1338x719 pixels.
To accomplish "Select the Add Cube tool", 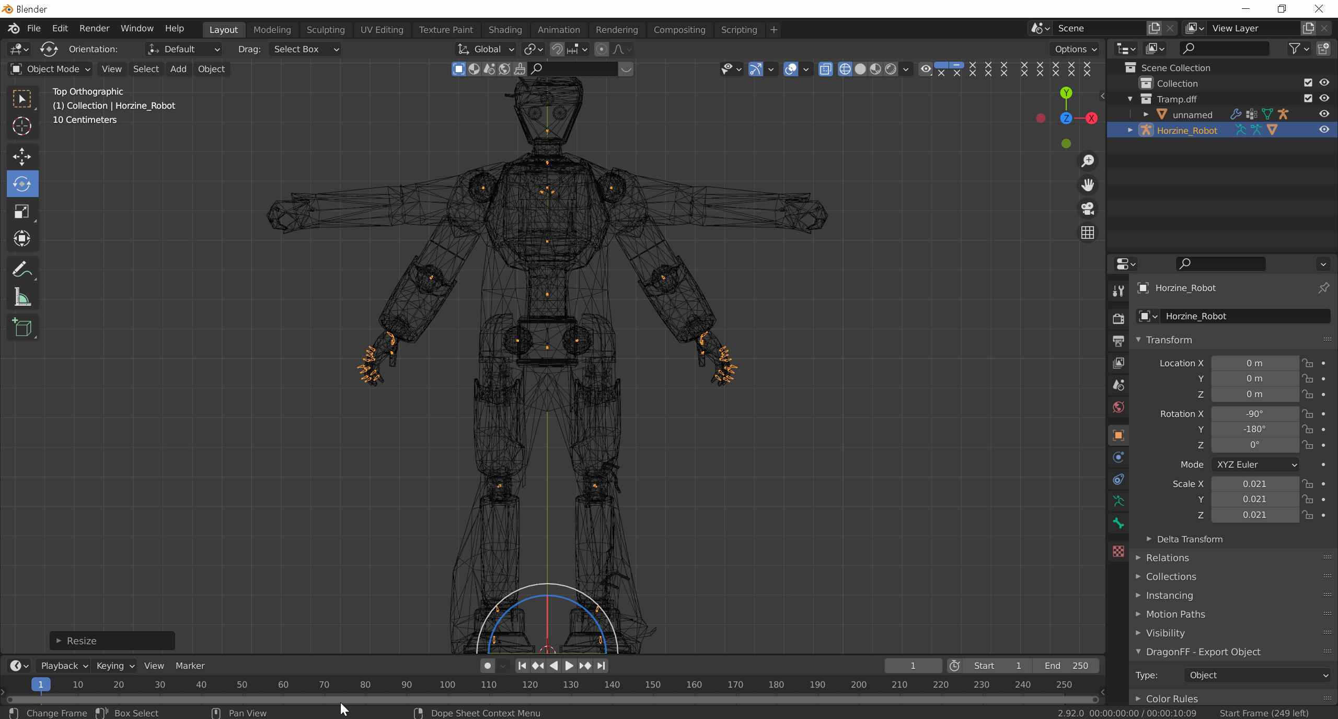I will point(22,328).
